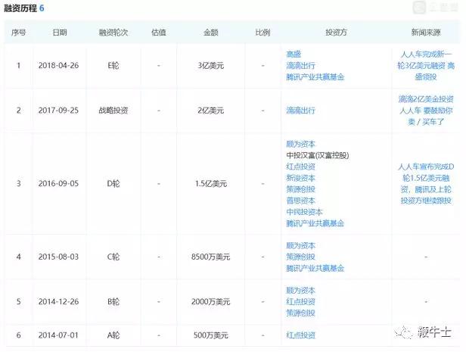The height and width of the screenshot is (352, 466).
Task: Open 中民投资本 investor link
Action: [304, 212]
